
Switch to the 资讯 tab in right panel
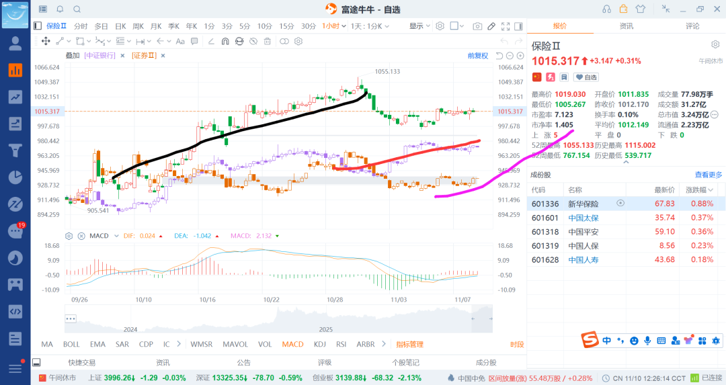click(x=627, y=26)
